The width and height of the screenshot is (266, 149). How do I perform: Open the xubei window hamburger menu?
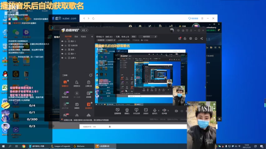click(x=202, y=18)
